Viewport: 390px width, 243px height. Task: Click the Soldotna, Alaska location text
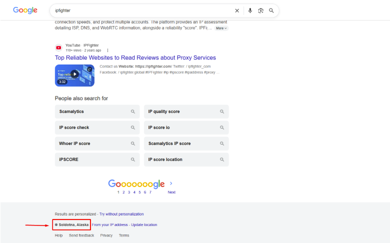click(73, 224)
